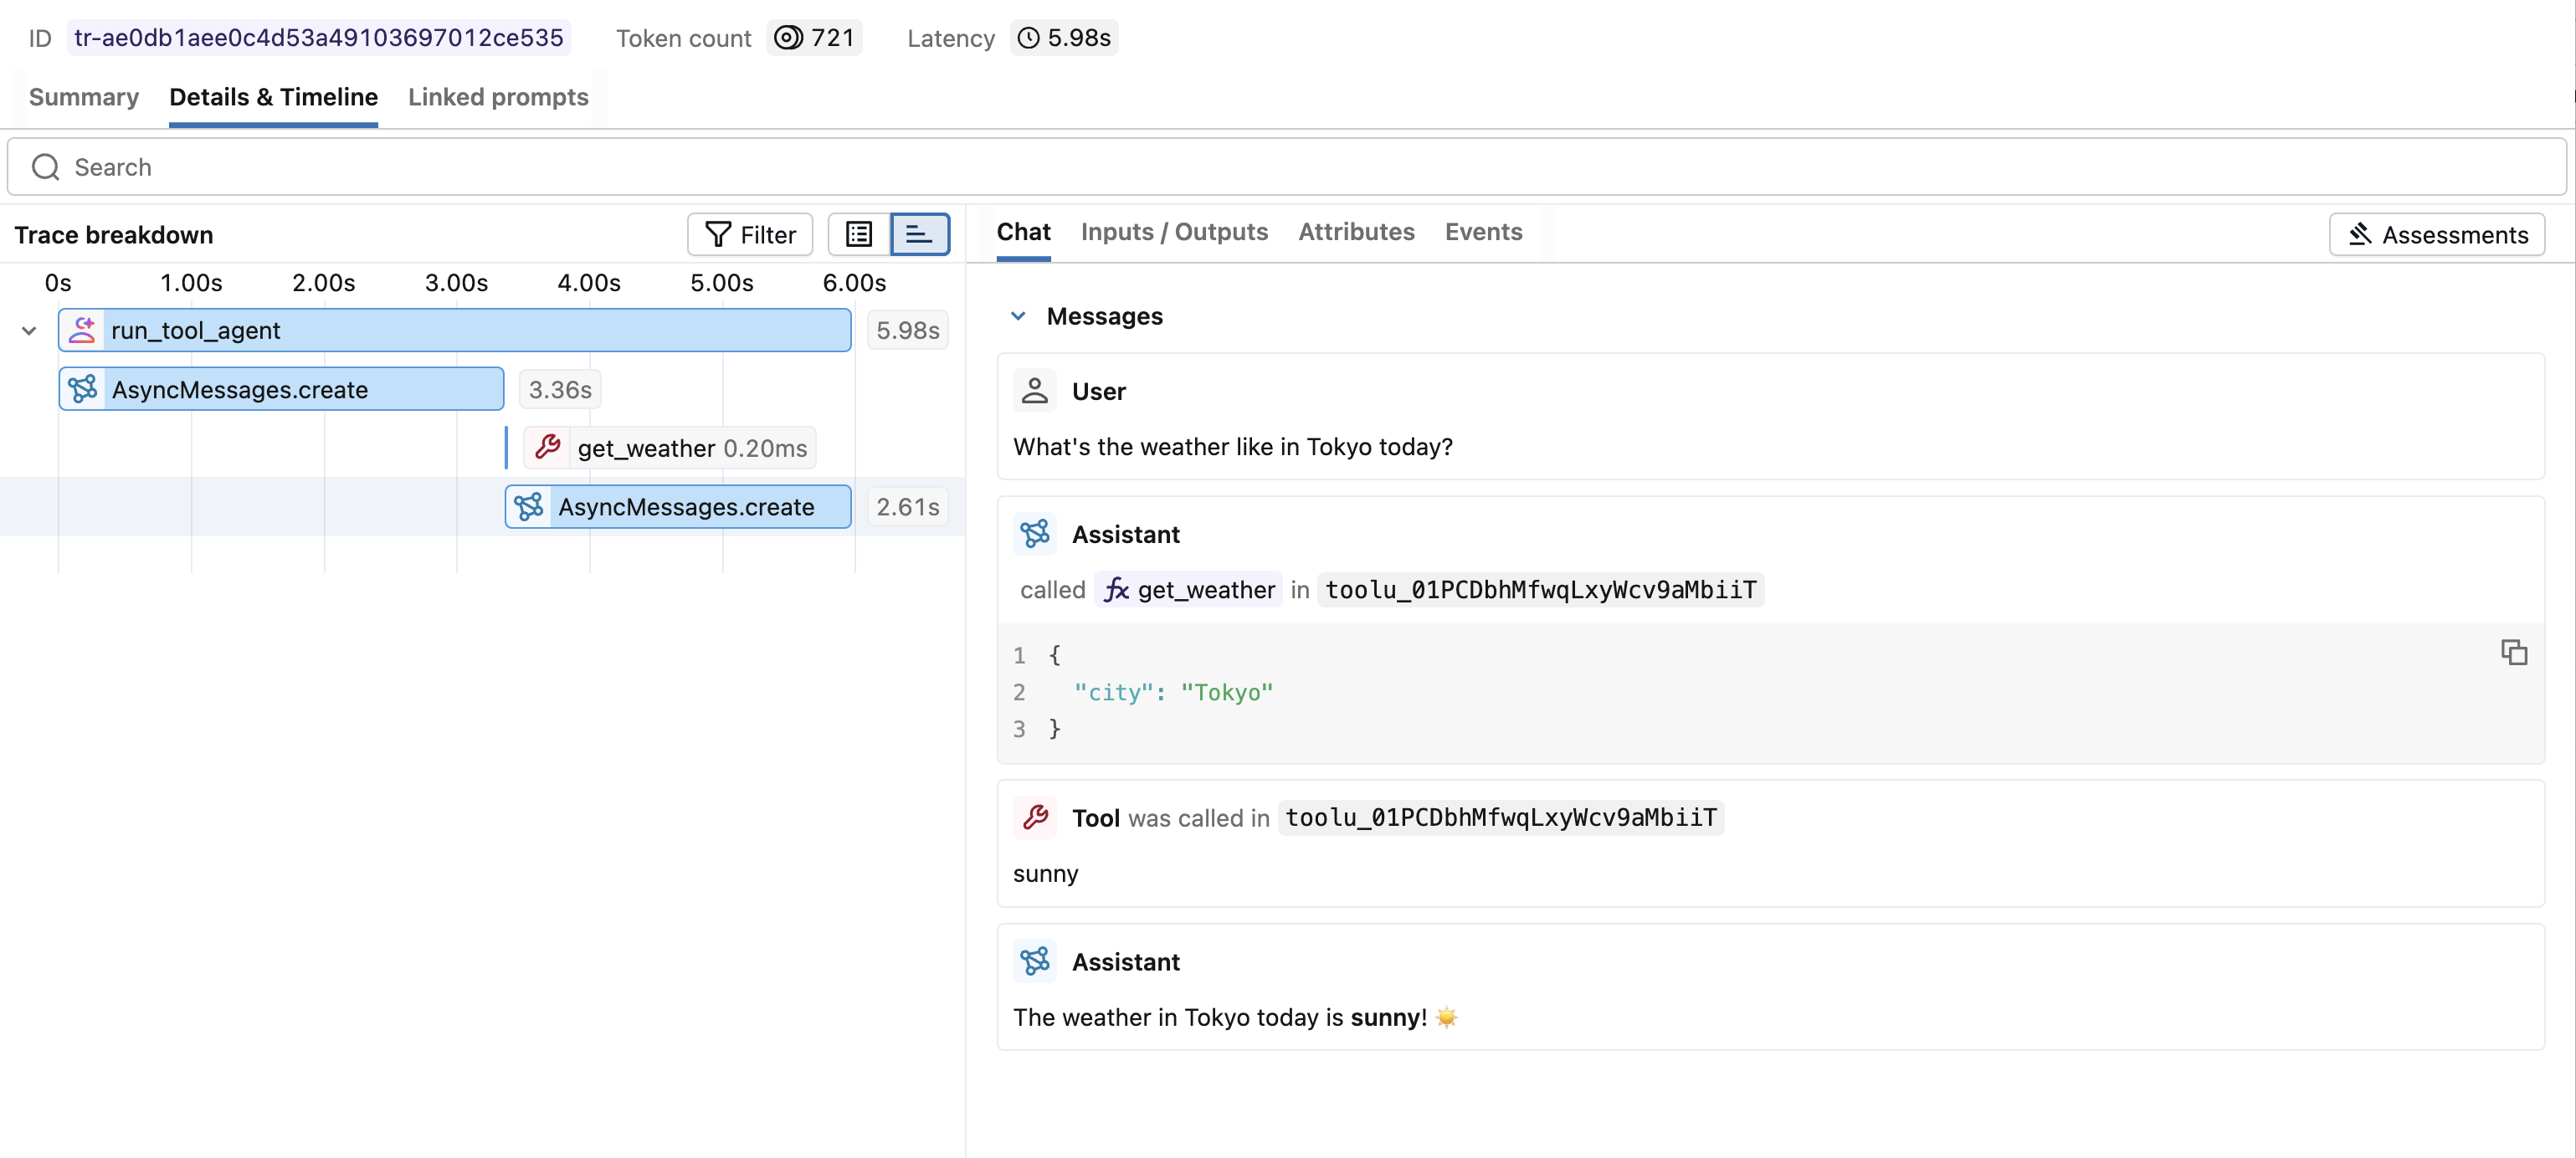This screenshot has width=2576, height=1158.
Task: Click the wrench icon on the get_weather span
Action: (x=548, y=447)
